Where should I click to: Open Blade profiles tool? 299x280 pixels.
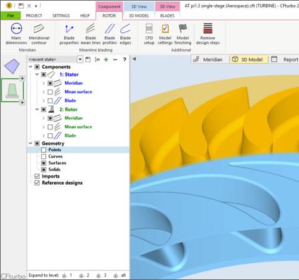point(110,34)
